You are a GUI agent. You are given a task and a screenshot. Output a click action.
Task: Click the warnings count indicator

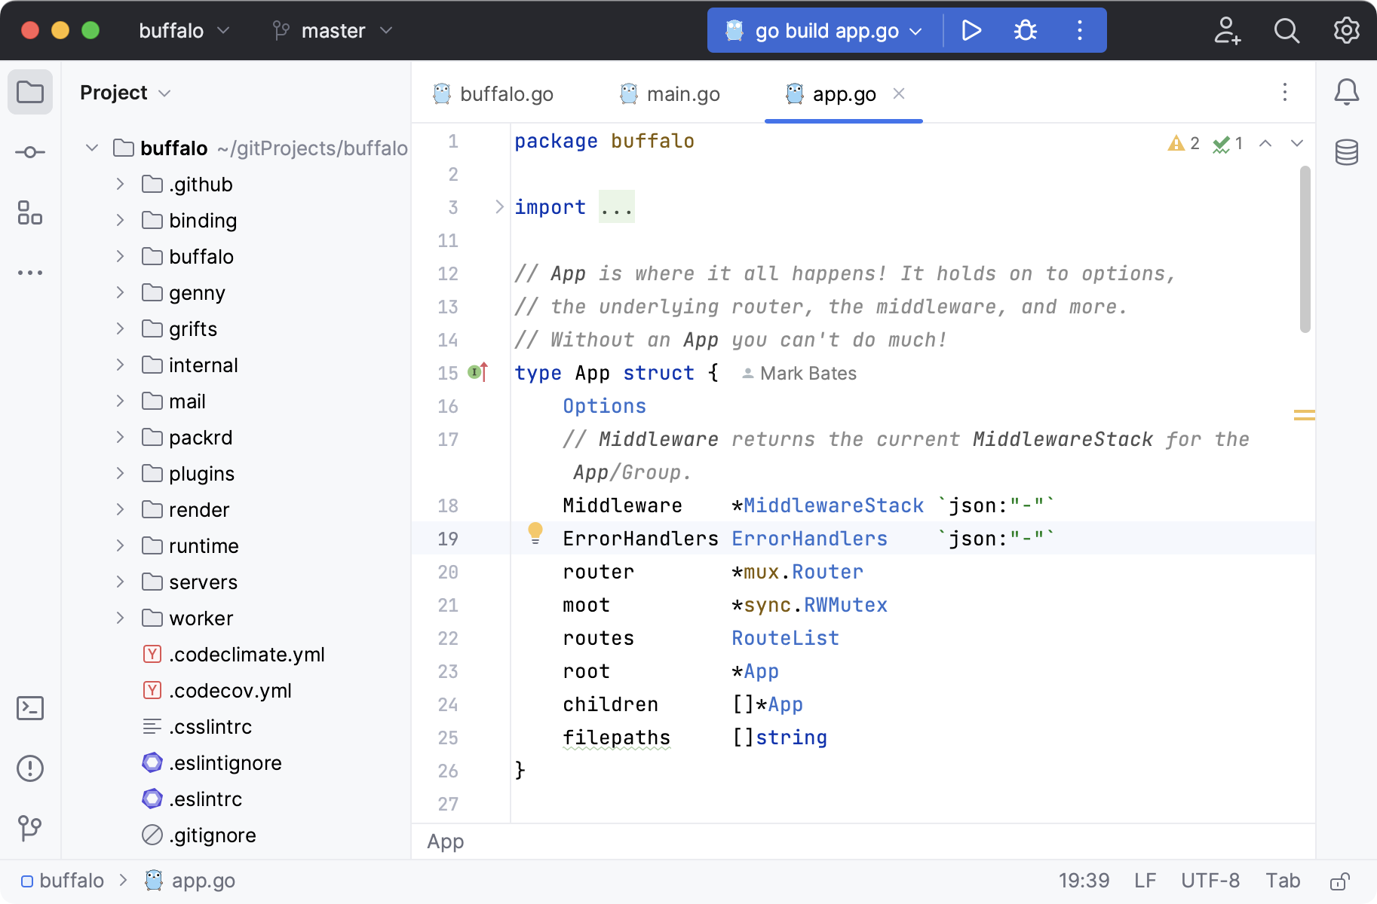pos(1183,143)
